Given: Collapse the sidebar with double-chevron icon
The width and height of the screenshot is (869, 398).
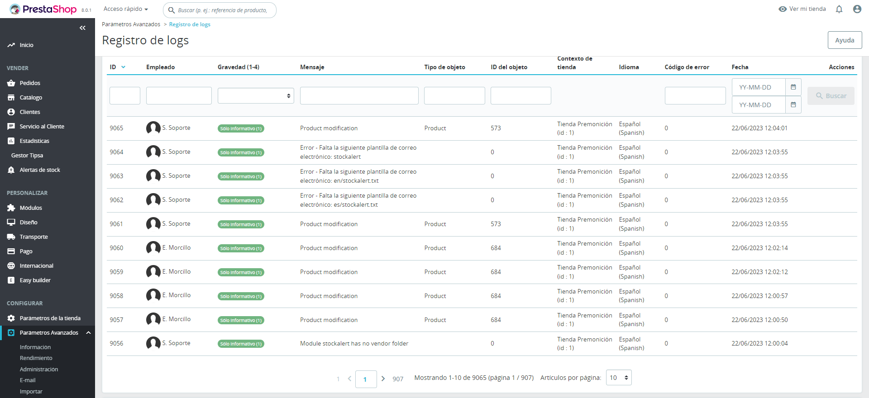Looking at the screenshot, I should click(x=82, y=28).
